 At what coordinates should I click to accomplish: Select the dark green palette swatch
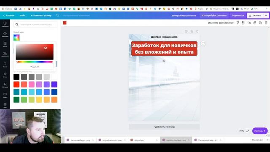point(16,100)
